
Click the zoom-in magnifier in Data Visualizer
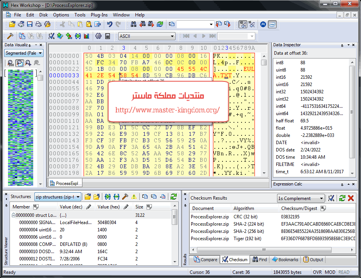(x=28, y=63)
